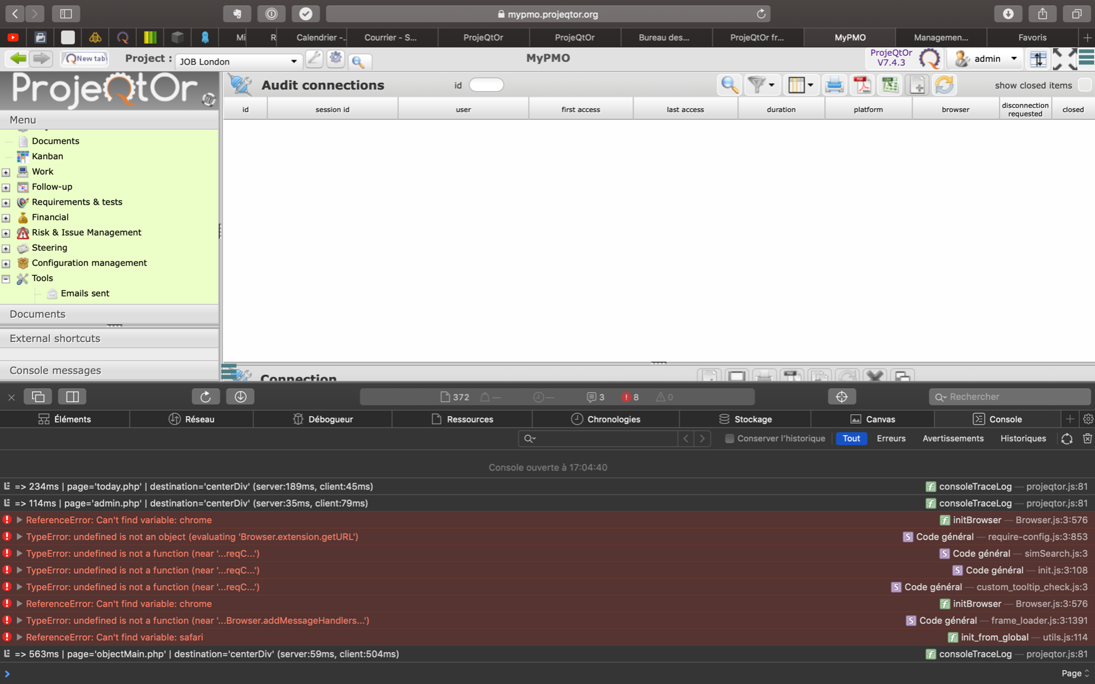The height and width of the screenshot is (684, 1095).
Task: Click the web inspector element picker crosshair
Action: pyautogui.click(x=841, y=396)
